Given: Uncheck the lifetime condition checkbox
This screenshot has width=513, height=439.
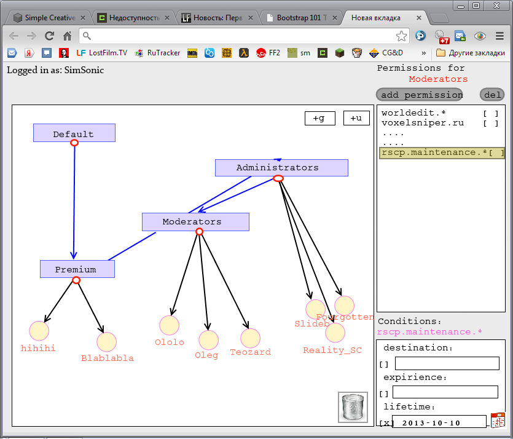Looking at the screenshot, I should click(x=386, y=423).
